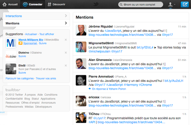The width and height of the screenshot is (191, 125).
Task: Open Jérôme Riguidel's profile picture
Action: [x=81, y=30]
